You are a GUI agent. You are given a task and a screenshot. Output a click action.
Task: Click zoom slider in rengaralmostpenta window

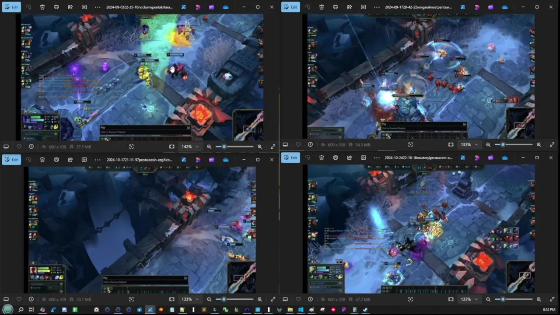click(x=514, y=144)
